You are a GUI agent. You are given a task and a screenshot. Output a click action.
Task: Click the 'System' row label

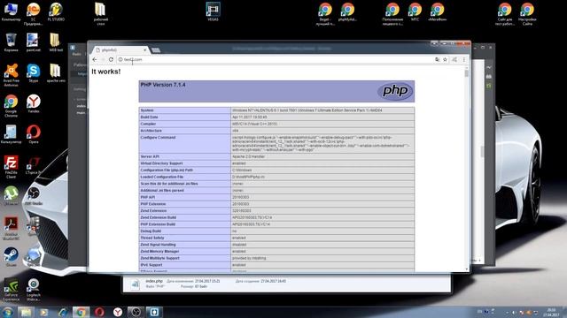coord(147,110)
